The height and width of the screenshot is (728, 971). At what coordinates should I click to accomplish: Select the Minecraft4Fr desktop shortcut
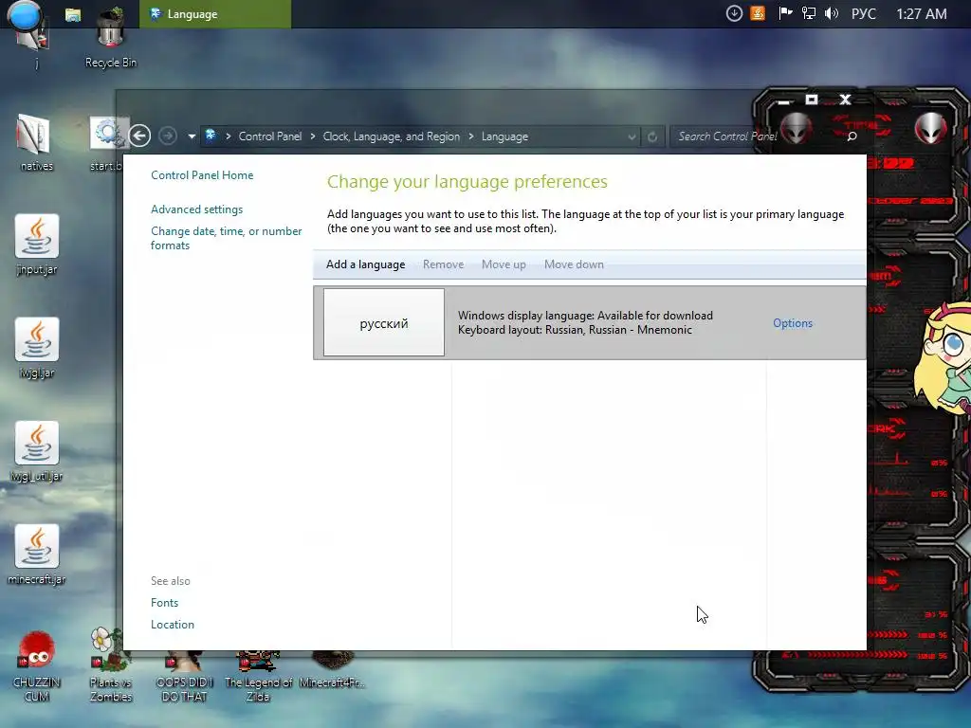[x=332, y=670]
